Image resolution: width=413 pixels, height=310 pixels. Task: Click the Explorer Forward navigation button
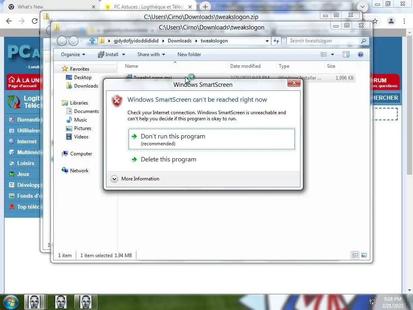coord(73,41)
